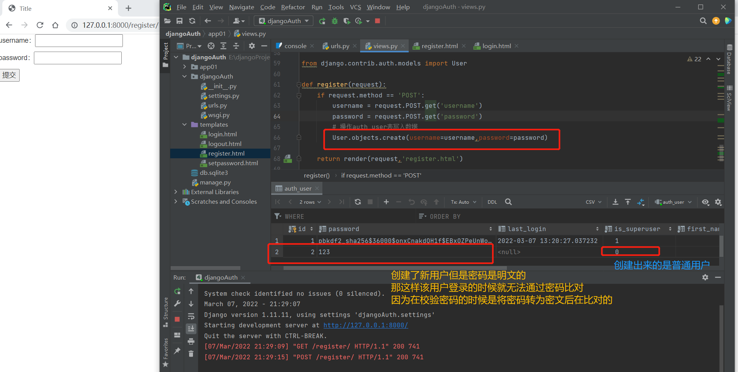Stop the server with the red toolbar square

377,21
